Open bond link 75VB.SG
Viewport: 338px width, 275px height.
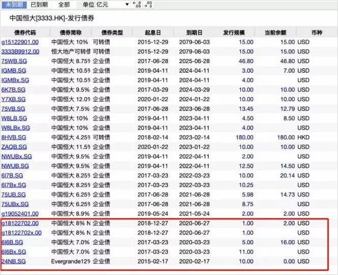[x=13, y=109]
